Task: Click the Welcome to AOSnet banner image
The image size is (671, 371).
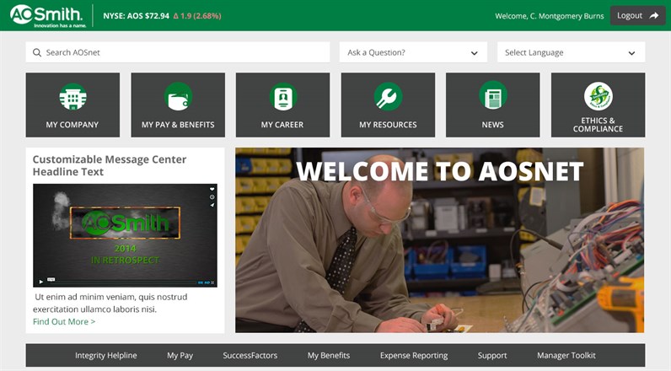Action: (x=439, y=240)
